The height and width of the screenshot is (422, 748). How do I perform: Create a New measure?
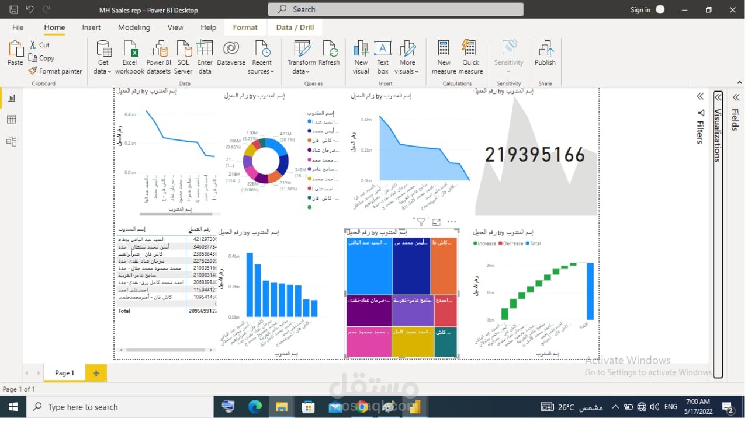(444, 57)
